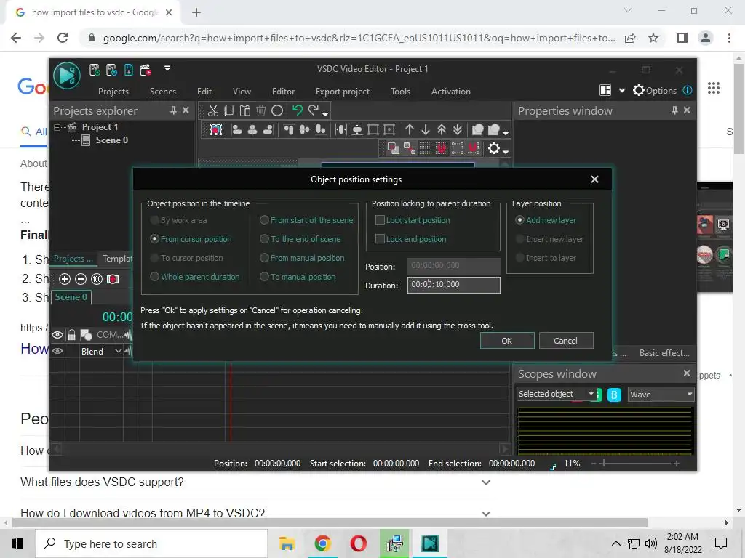Click the 100 percent zoom icon
This screenshot has width=745, height=558.
coord(97,279)
